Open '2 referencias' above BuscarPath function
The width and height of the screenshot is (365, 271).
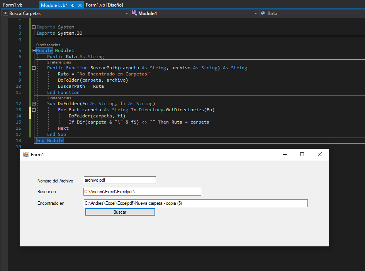(x=59, y=62)
